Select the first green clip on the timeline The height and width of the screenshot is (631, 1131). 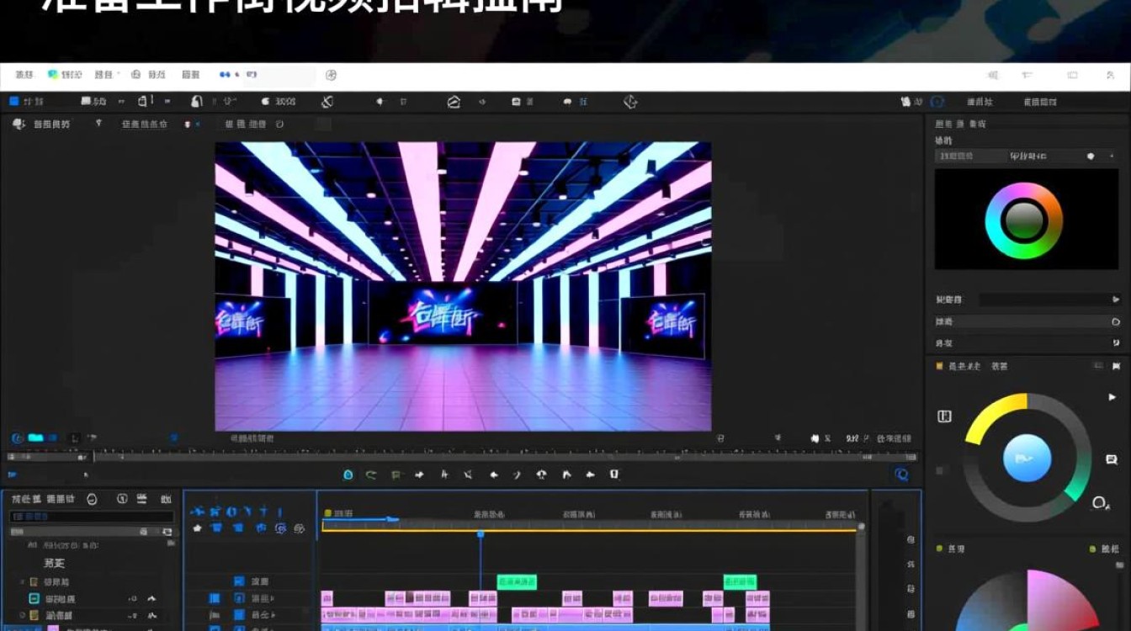(x=517, y=581)
